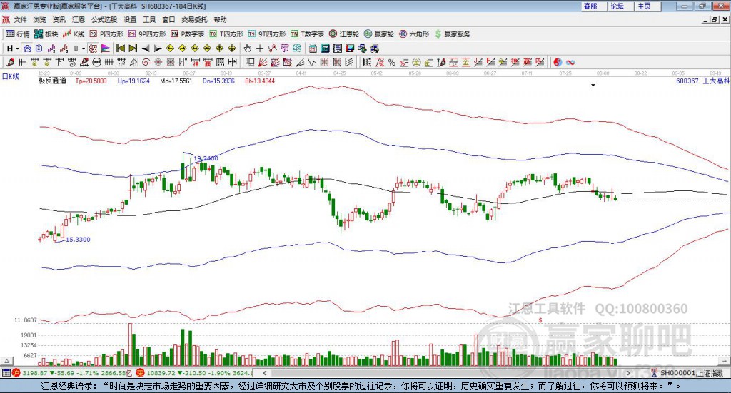The image size is (731, 393).
Task: Select the crosshair cursor tool
Action: (260, 49)
